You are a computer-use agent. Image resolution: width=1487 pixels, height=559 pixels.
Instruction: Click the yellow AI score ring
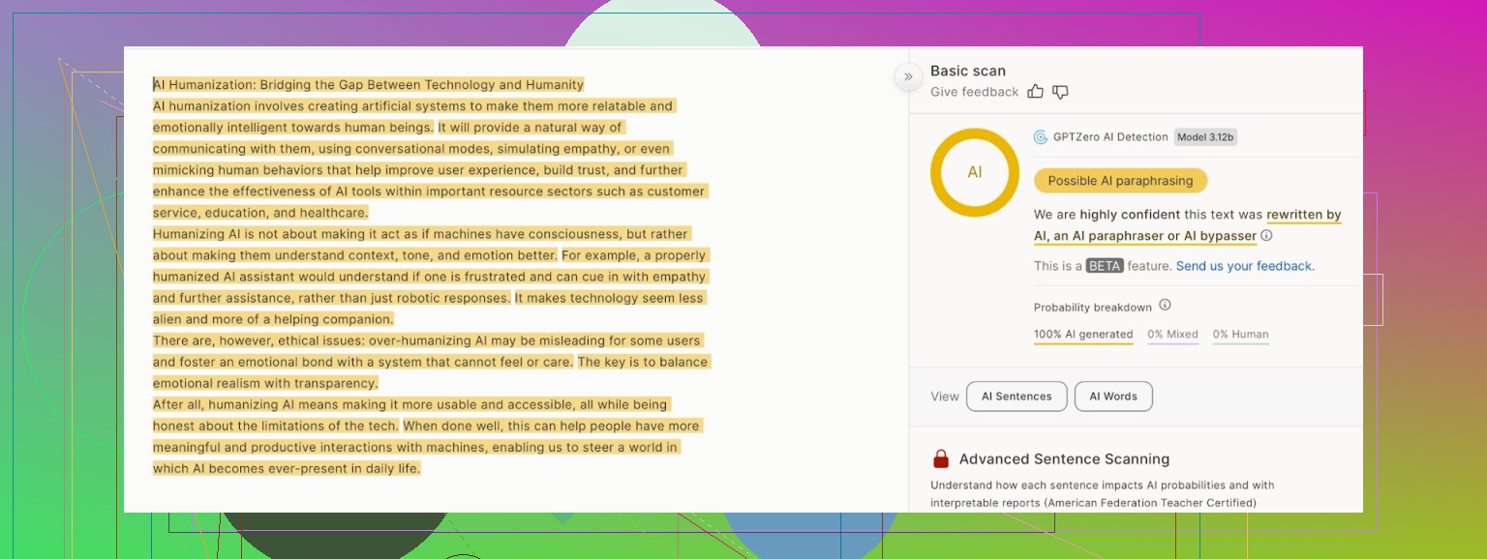pos(974,172)
